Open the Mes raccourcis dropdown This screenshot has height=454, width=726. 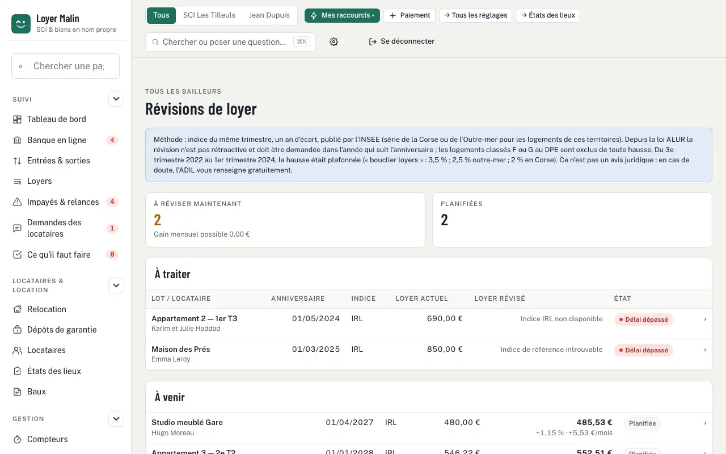tap(342, 15)
